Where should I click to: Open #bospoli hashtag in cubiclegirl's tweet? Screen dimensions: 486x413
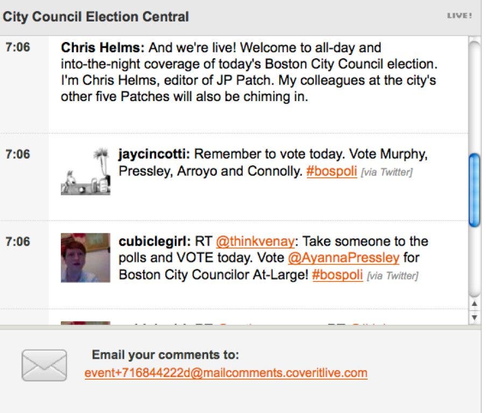coord(337,275)
